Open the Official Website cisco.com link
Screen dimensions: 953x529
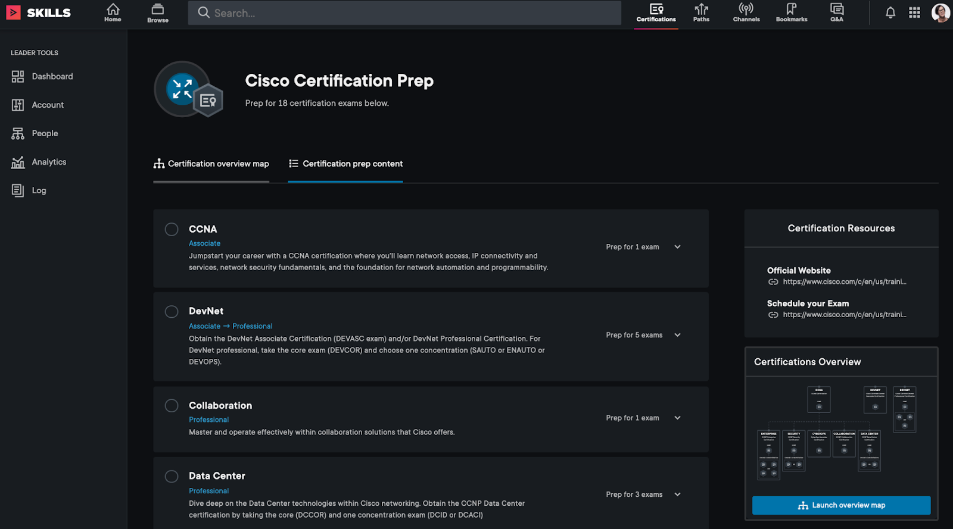point(844,282)
